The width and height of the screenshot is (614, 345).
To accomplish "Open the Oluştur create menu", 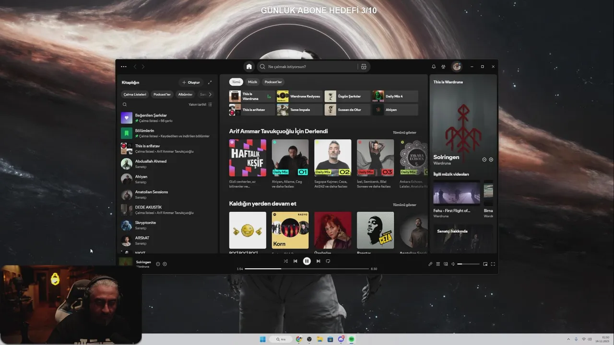I will click(x=191, y=82).
